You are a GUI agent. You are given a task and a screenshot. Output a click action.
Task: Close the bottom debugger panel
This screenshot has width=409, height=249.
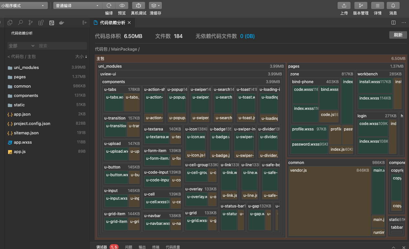404,247
